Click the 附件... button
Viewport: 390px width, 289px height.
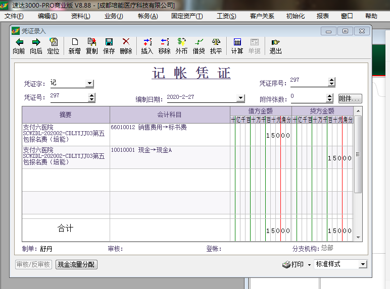click(350, 99)
